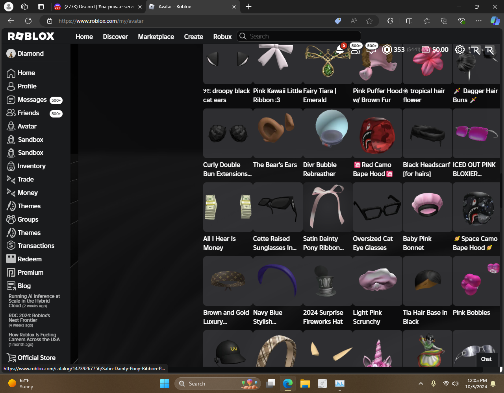Click the Roblox search field
504x393 pixels.
click(x=299, y=36)
